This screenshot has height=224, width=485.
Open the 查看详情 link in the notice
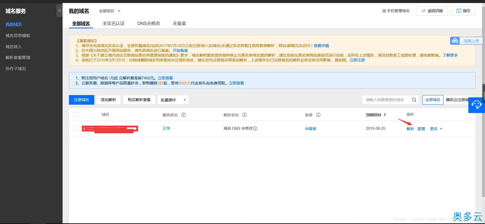pos(321,46)
